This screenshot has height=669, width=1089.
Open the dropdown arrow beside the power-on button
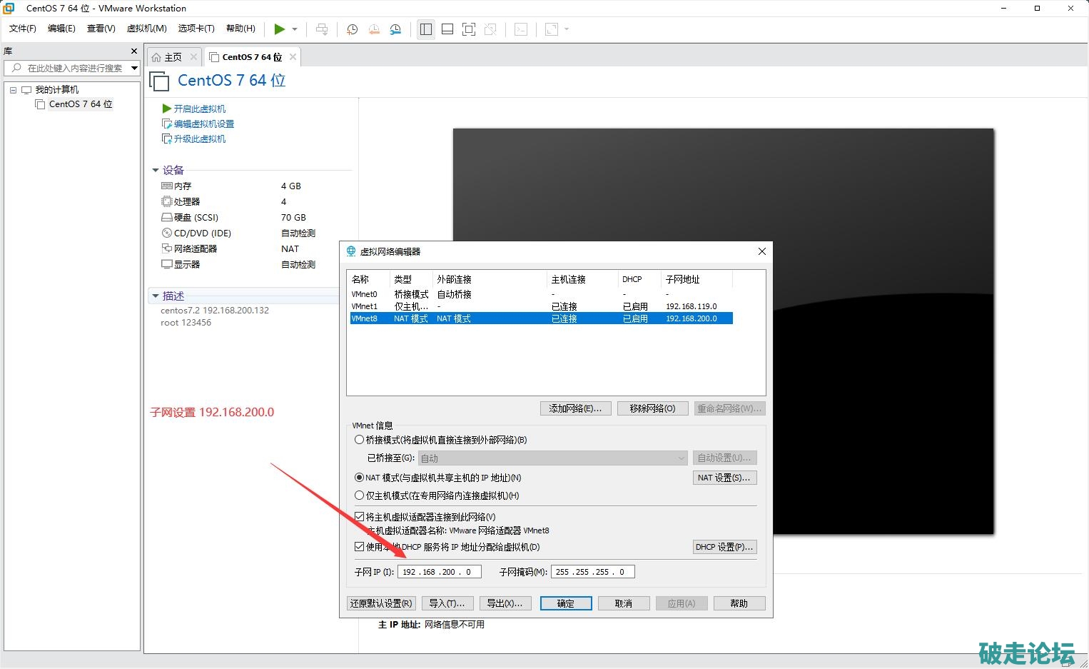(x=295, y=29)
